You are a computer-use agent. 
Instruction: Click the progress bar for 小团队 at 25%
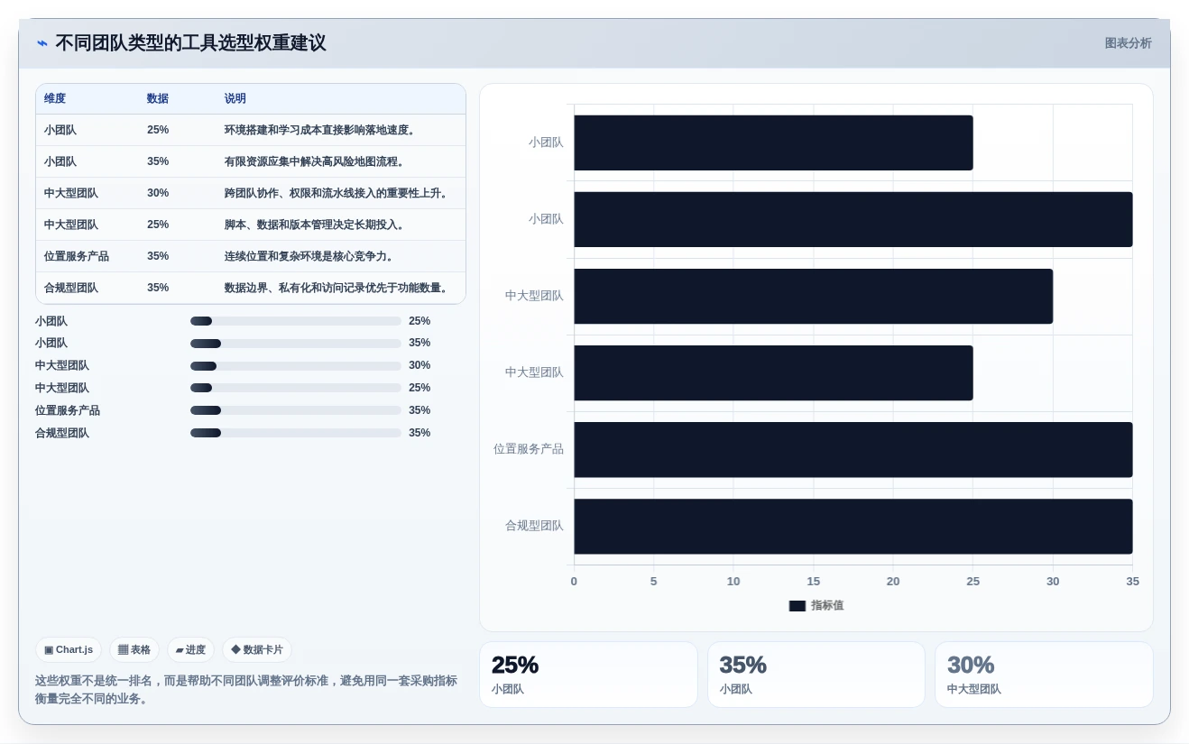pos(296,321)
